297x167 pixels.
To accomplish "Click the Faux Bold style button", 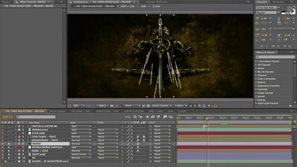I will pyautogui.click(x=262, y=46).
